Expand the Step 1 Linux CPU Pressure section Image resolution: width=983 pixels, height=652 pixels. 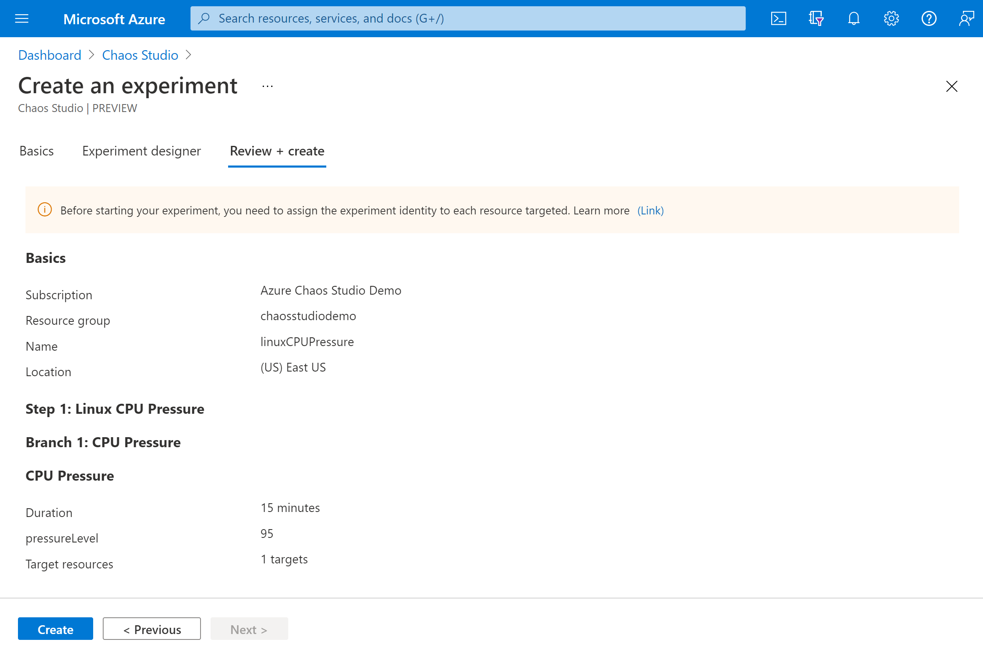[114, 408]
